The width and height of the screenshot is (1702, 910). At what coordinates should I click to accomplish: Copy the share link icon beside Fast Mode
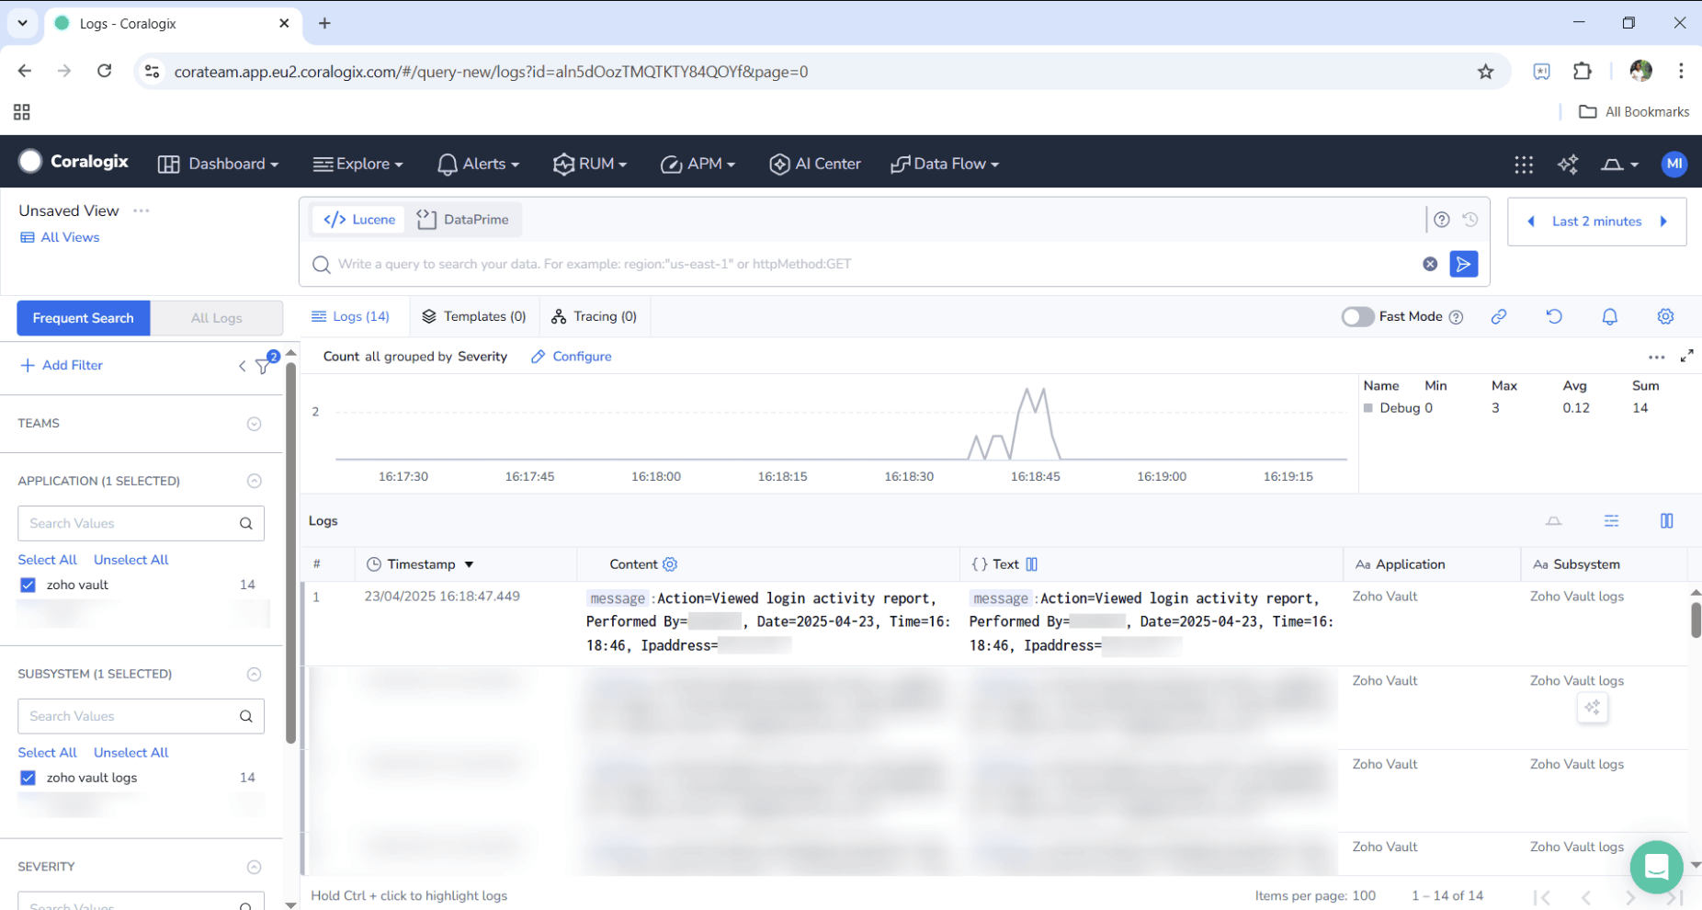1499,316
